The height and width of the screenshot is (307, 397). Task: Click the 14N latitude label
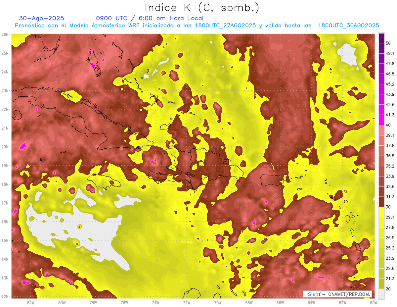tap(5, 259)
